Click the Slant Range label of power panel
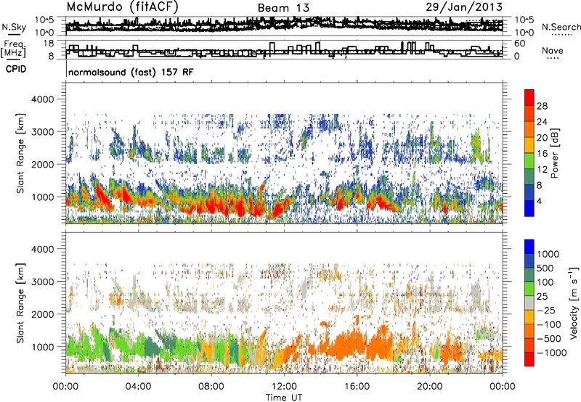 click(x=21, y=153)
